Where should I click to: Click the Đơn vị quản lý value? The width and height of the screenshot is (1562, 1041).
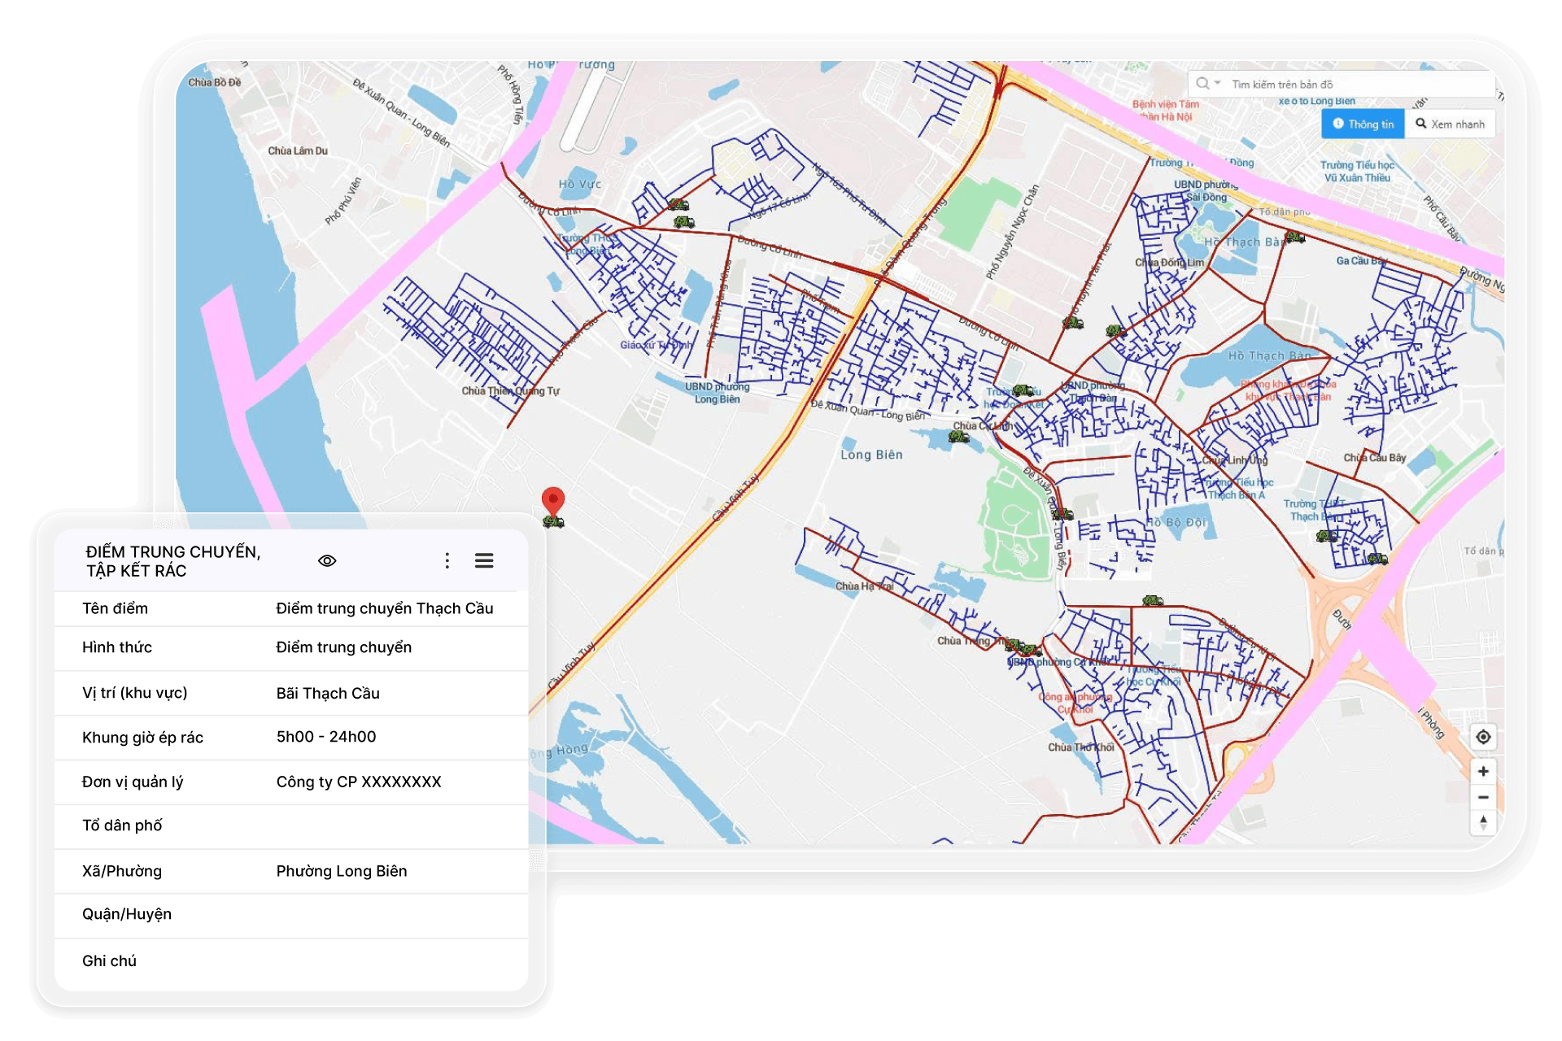[x=358, y=782]
